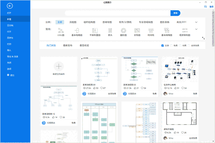This screenshot has height=143, width=215.
Task: Open the 程序架构图 template icon
Action: click(x=185, y=30)
